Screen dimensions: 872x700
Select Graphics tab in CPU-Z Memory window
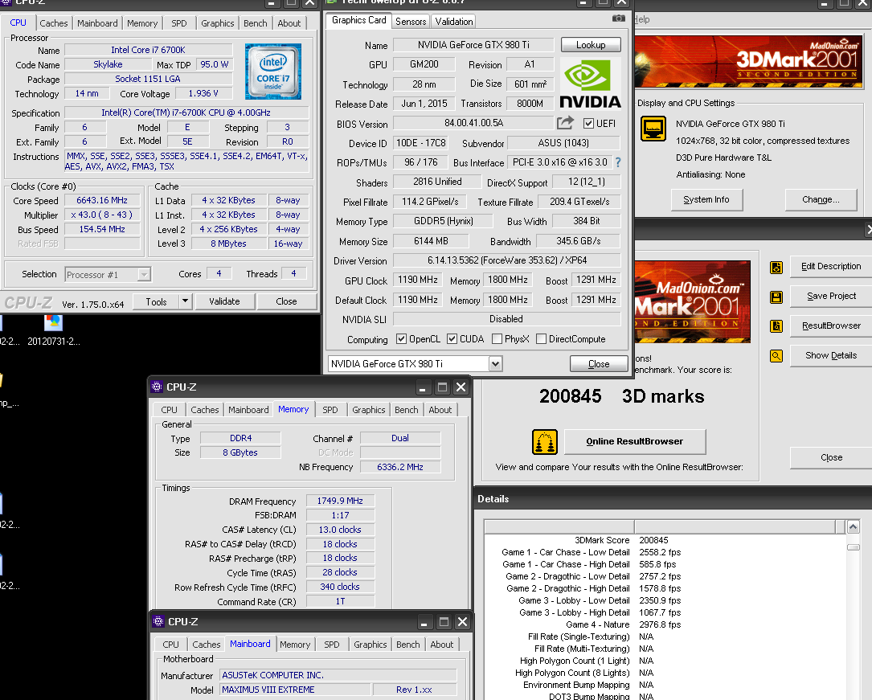coord(368,410)
